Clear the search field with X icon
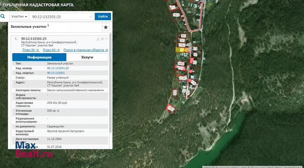This screenshot has width=304, height=168. point(90,17)
